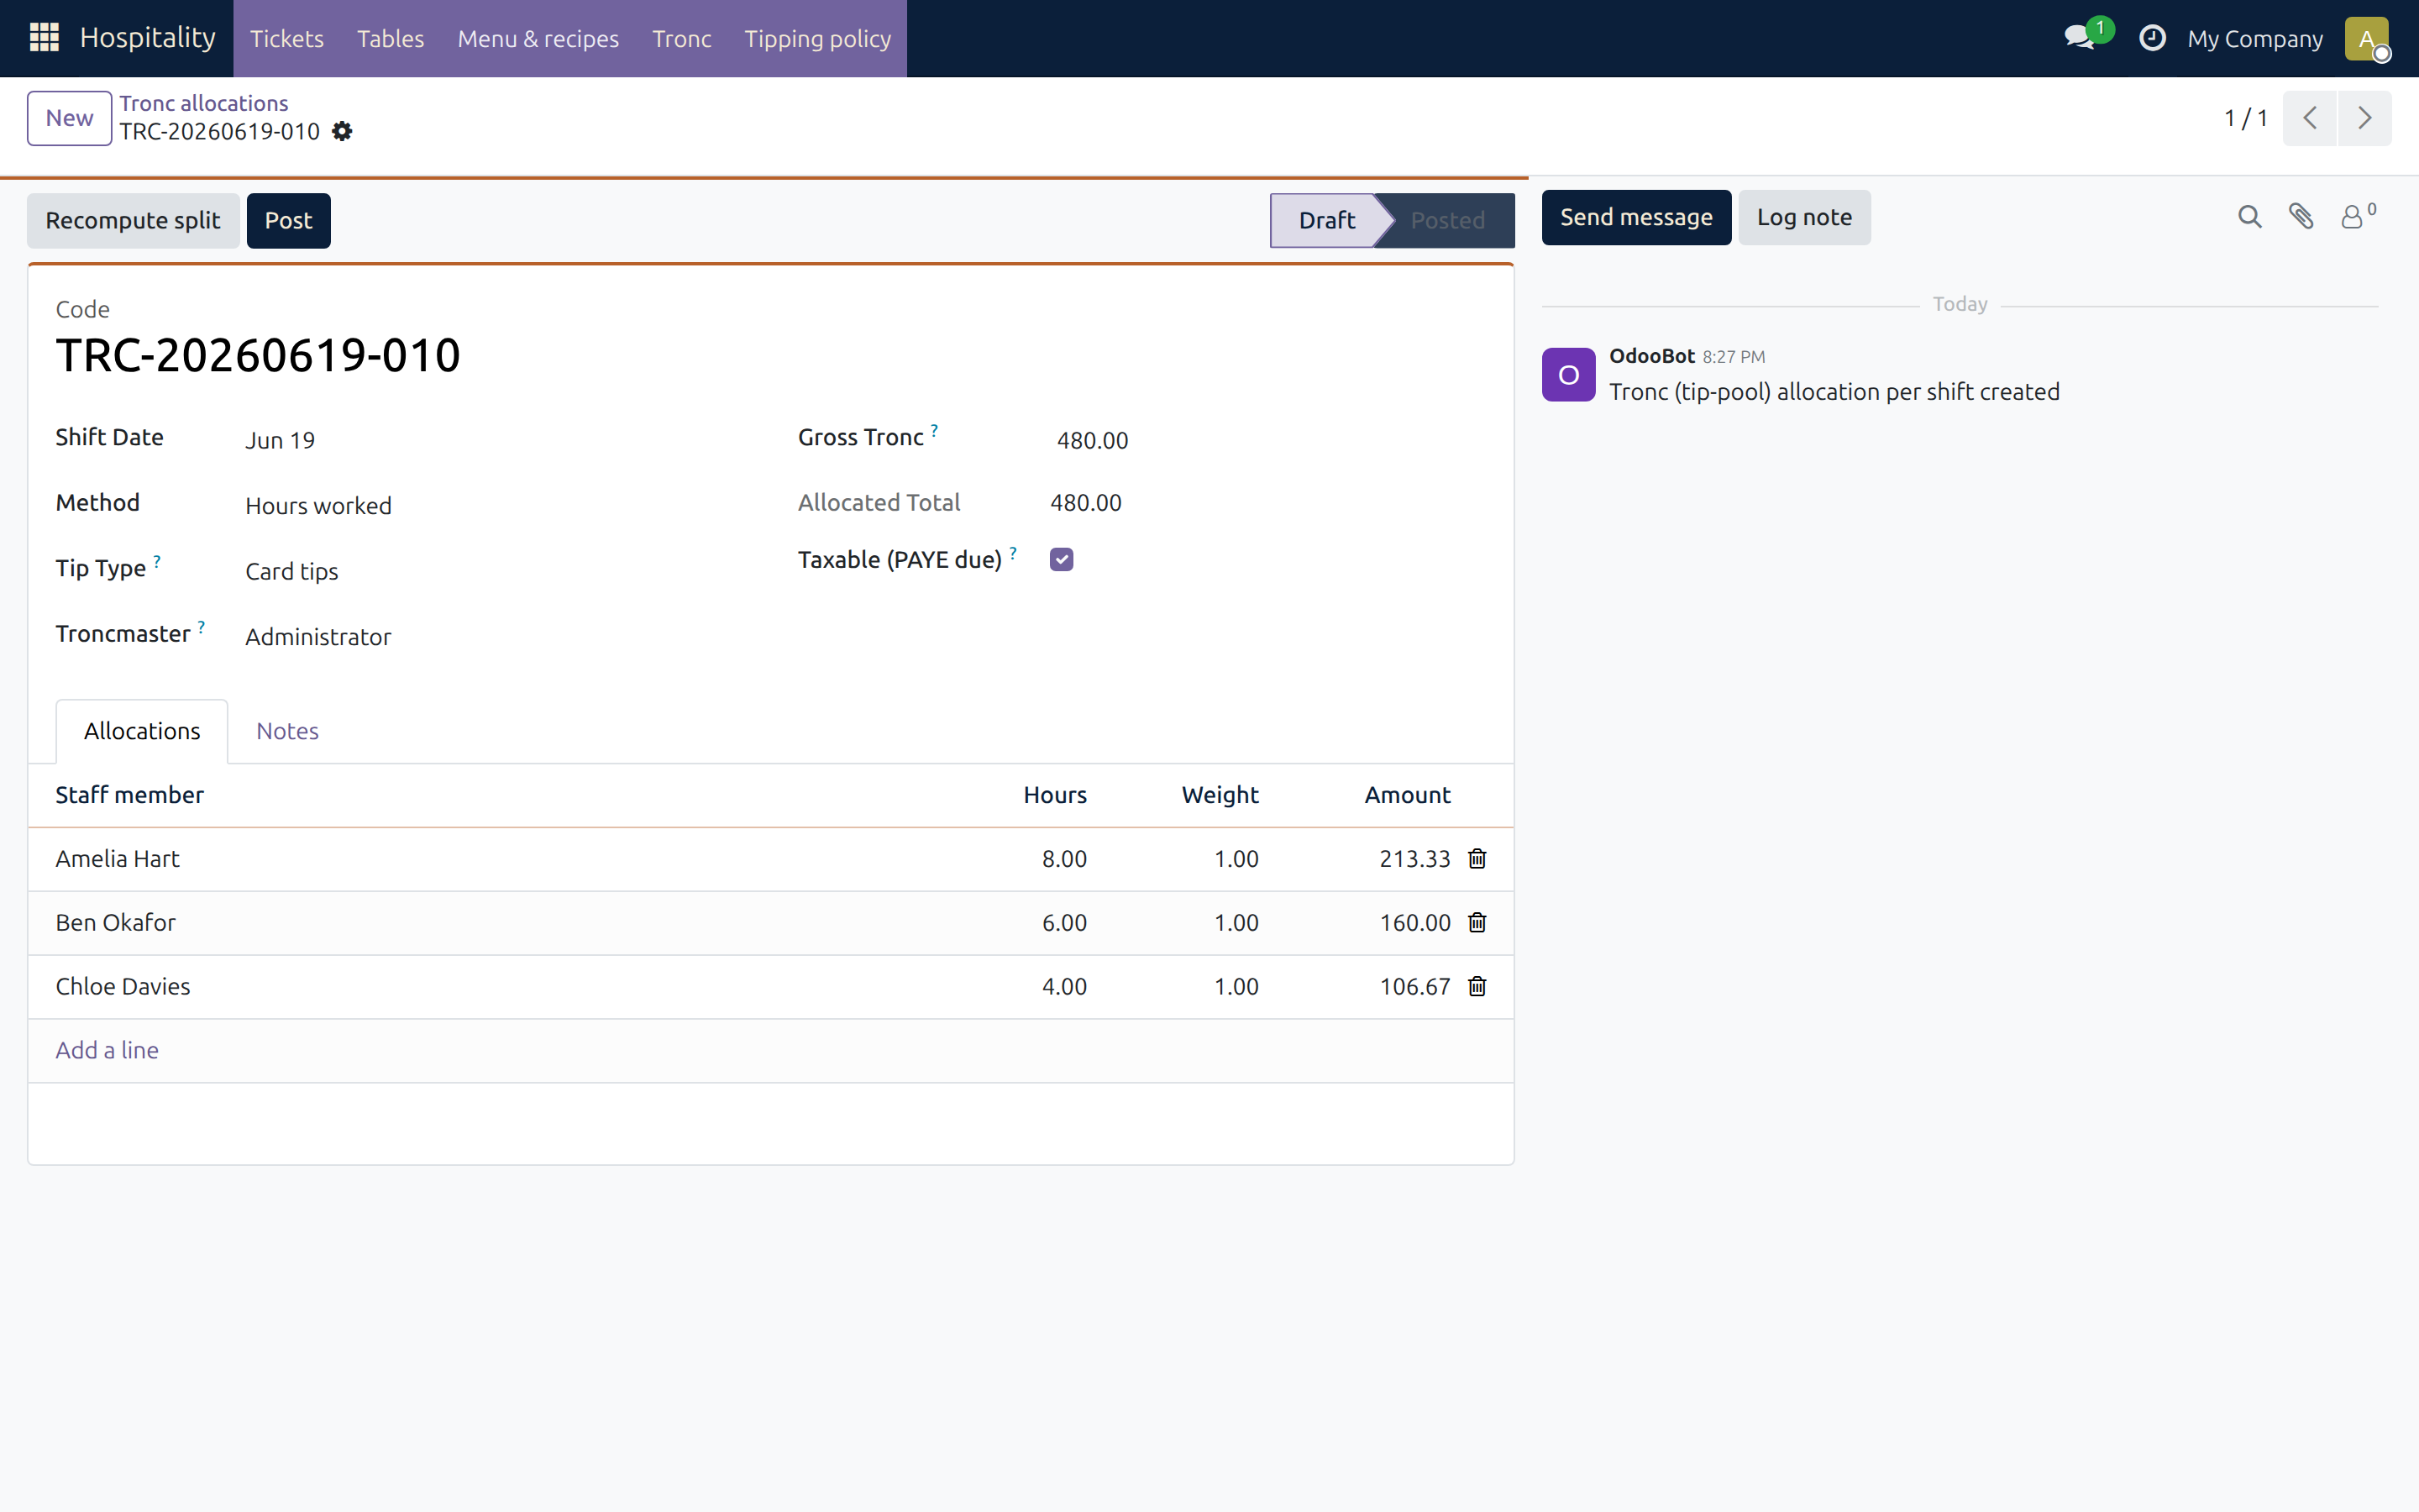
Task: Click the New record button
Action: 69,118
